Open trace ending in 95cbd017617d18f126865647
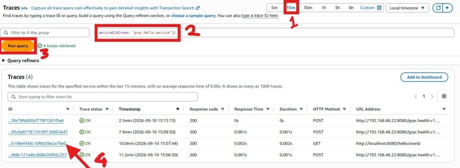This screenshot has height=168, width=460. point(38,132)
